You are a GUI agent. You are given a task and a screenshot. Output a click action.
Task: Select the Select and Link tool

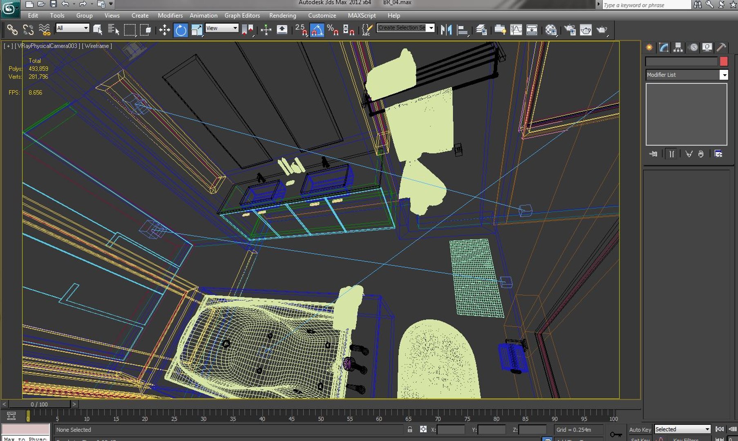click(12, 30)
